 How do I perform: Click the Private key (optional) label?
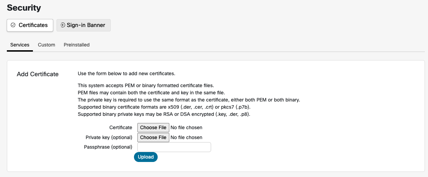109,137
